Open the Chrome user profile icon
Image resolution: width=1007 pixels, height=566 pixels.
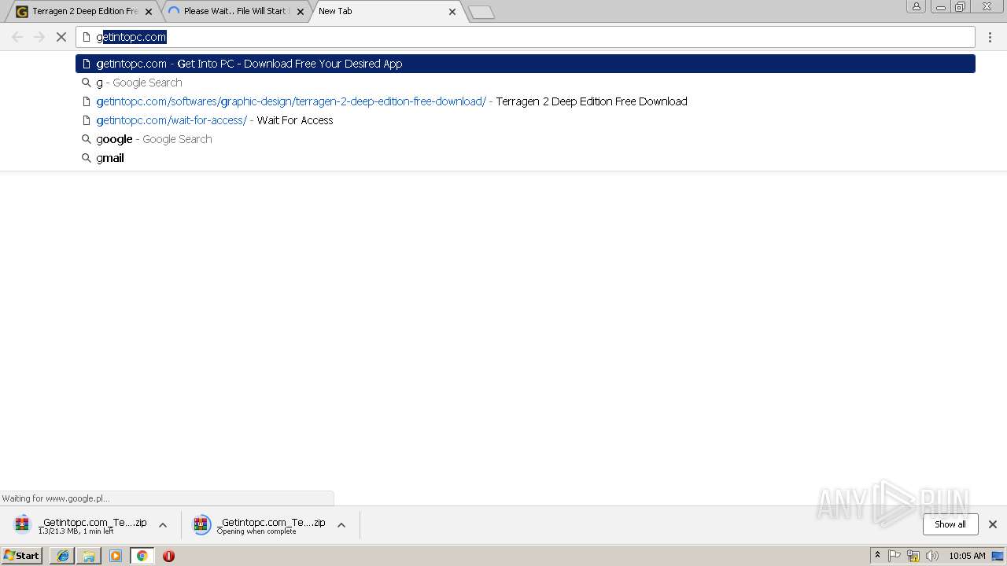click(x=917, y=6)
